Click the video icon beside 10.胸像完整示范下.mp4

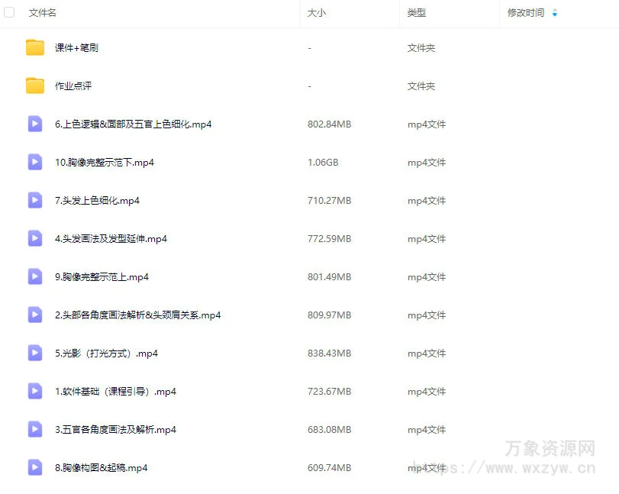[x=34, y=162]
